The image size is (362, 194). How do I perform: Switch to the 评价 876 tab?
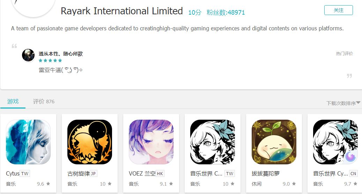(44, 102)
